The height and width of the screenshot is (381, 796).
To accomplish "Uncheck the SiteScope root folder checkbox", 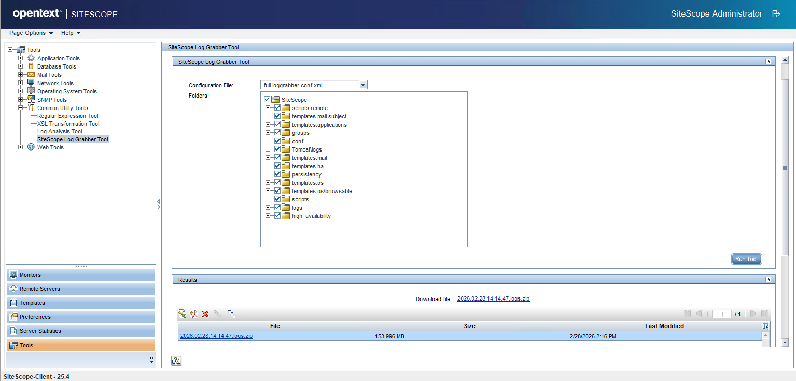I will (x=267, y=99).
